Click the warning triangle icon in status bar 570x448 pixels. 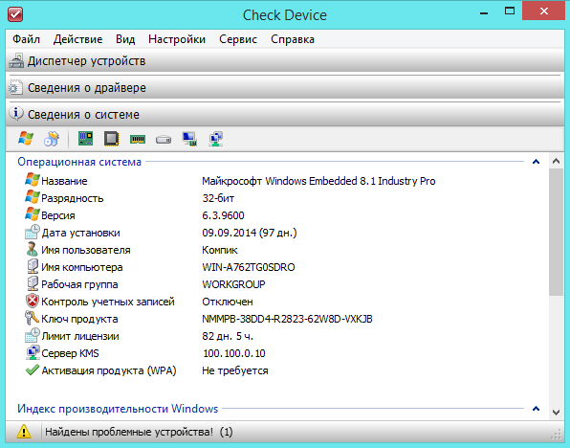point(24,432)
